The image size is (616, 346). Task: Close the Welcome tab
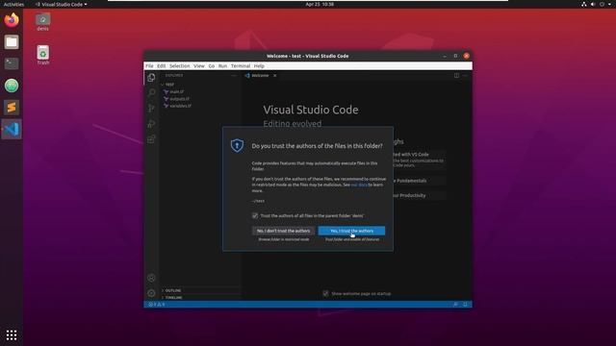275,75
